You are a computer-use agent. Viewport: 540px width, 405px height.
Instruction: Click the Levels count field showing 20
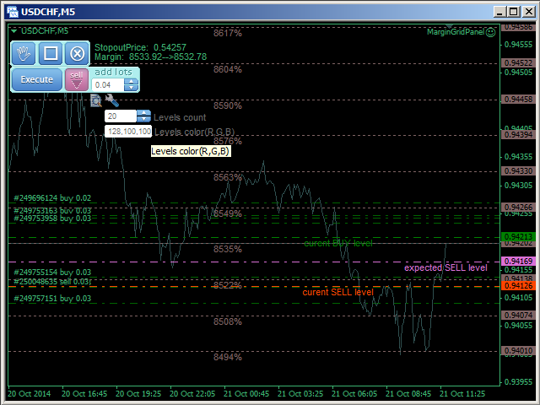120,116
